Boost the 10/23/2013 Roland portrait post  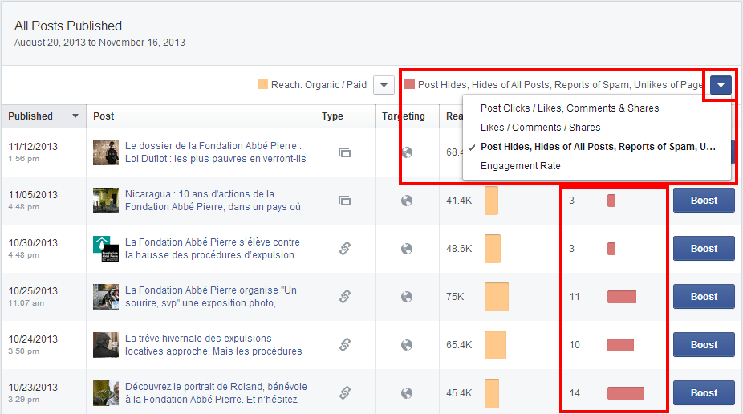point(703,393)
